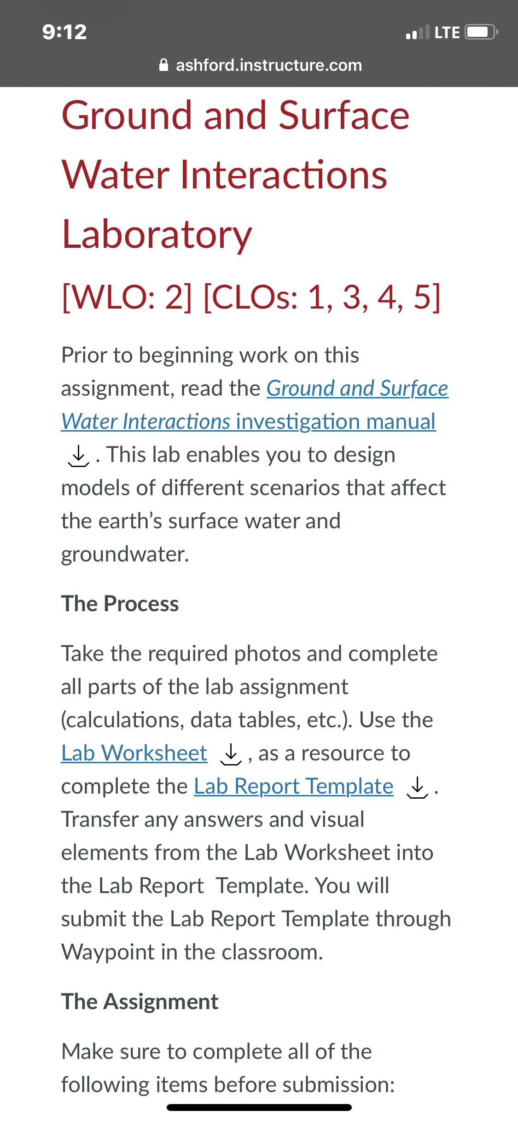Tap the ashford.instructure.com address bar
The height and width of the screenshot is (1122, 518).
click(x=261, y=65)
